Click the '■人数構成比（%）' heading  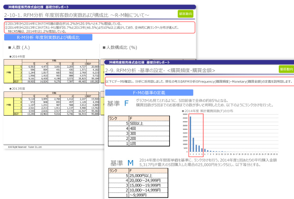point(120,47)
